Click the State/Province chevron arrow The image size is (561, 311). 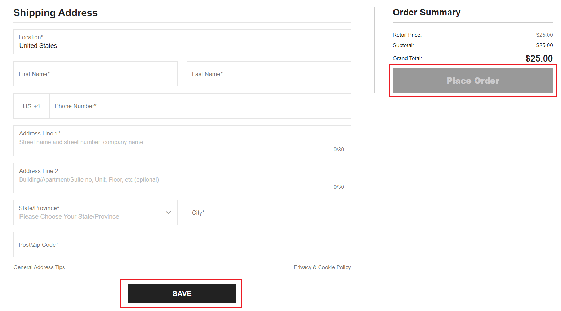168,213
